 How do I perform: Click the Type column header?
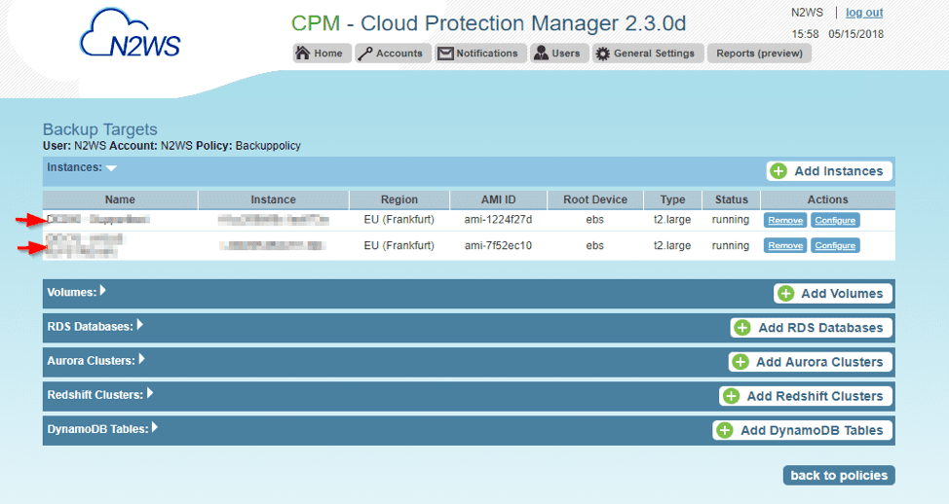[x=673, y=199]
